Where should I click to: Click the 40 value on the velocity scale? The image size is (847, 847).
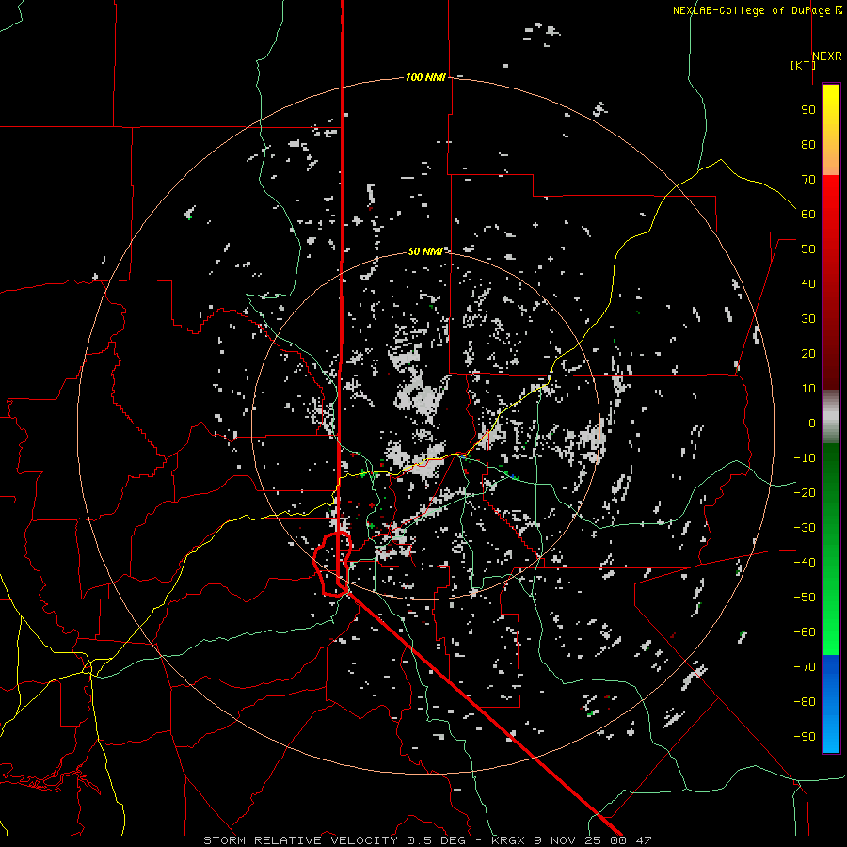tap(808, 284)
